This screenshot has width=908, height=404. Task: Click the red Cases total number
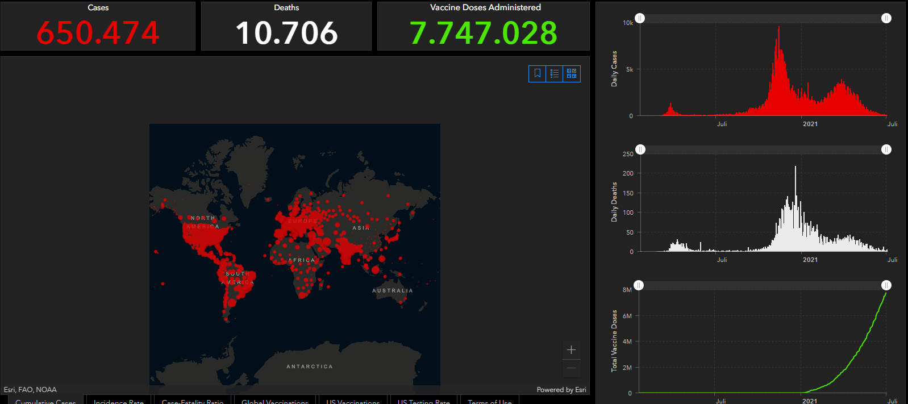[x=98, y=33]
